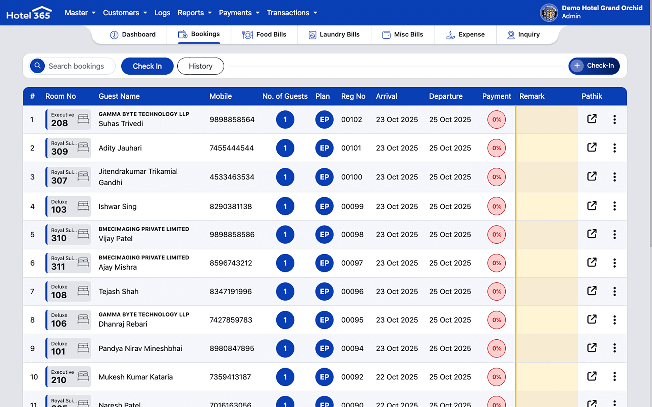652x407 pixels.
Task: Open three-dot menu for Adity Jauhari
Action: click(x=614, y=148)
